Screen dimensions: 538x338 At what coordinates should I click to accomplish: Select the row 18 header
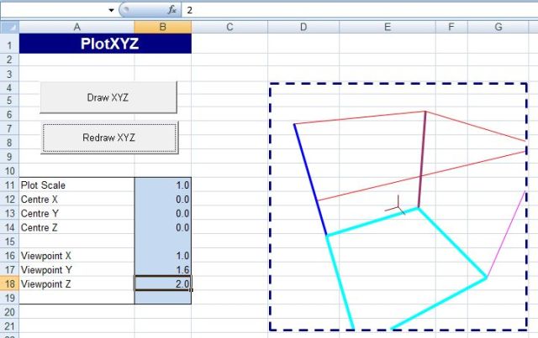(8, 283)
